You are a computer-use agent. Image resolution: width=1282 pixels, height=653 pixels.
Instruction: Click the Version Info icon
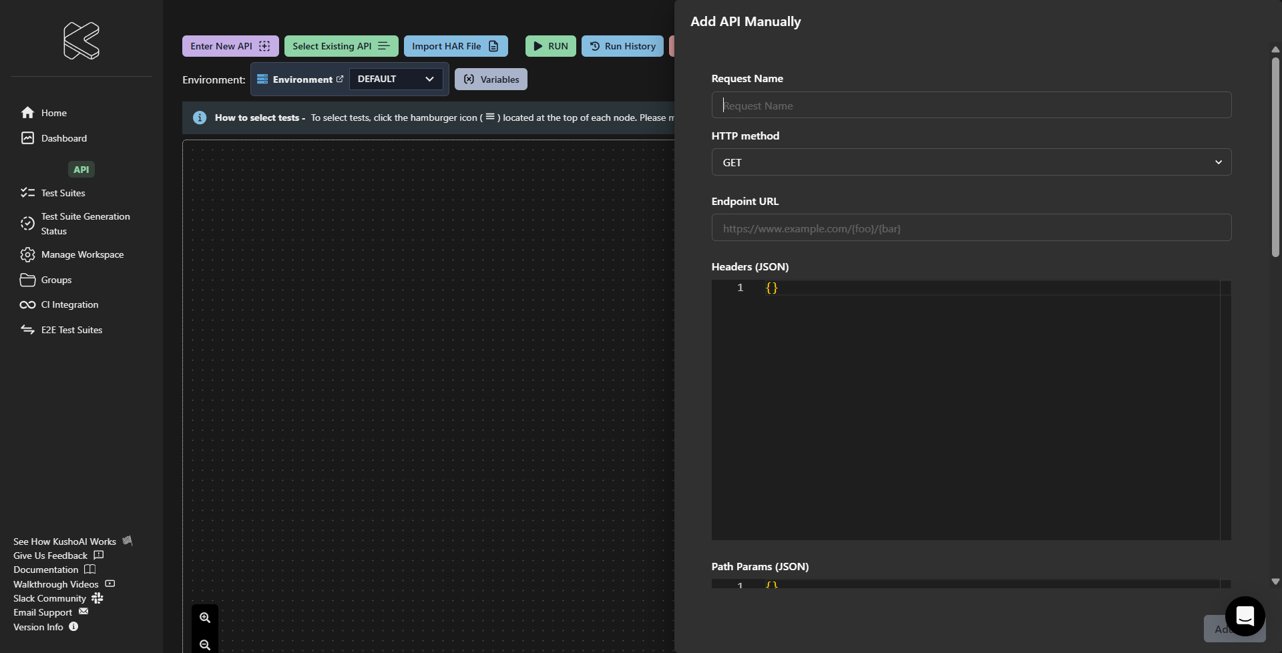click(73, 626)
